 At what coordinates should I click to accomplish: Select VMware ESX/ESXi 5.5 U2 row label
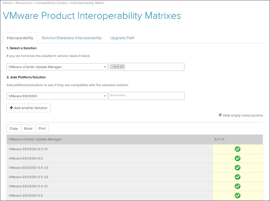point(28,177)
